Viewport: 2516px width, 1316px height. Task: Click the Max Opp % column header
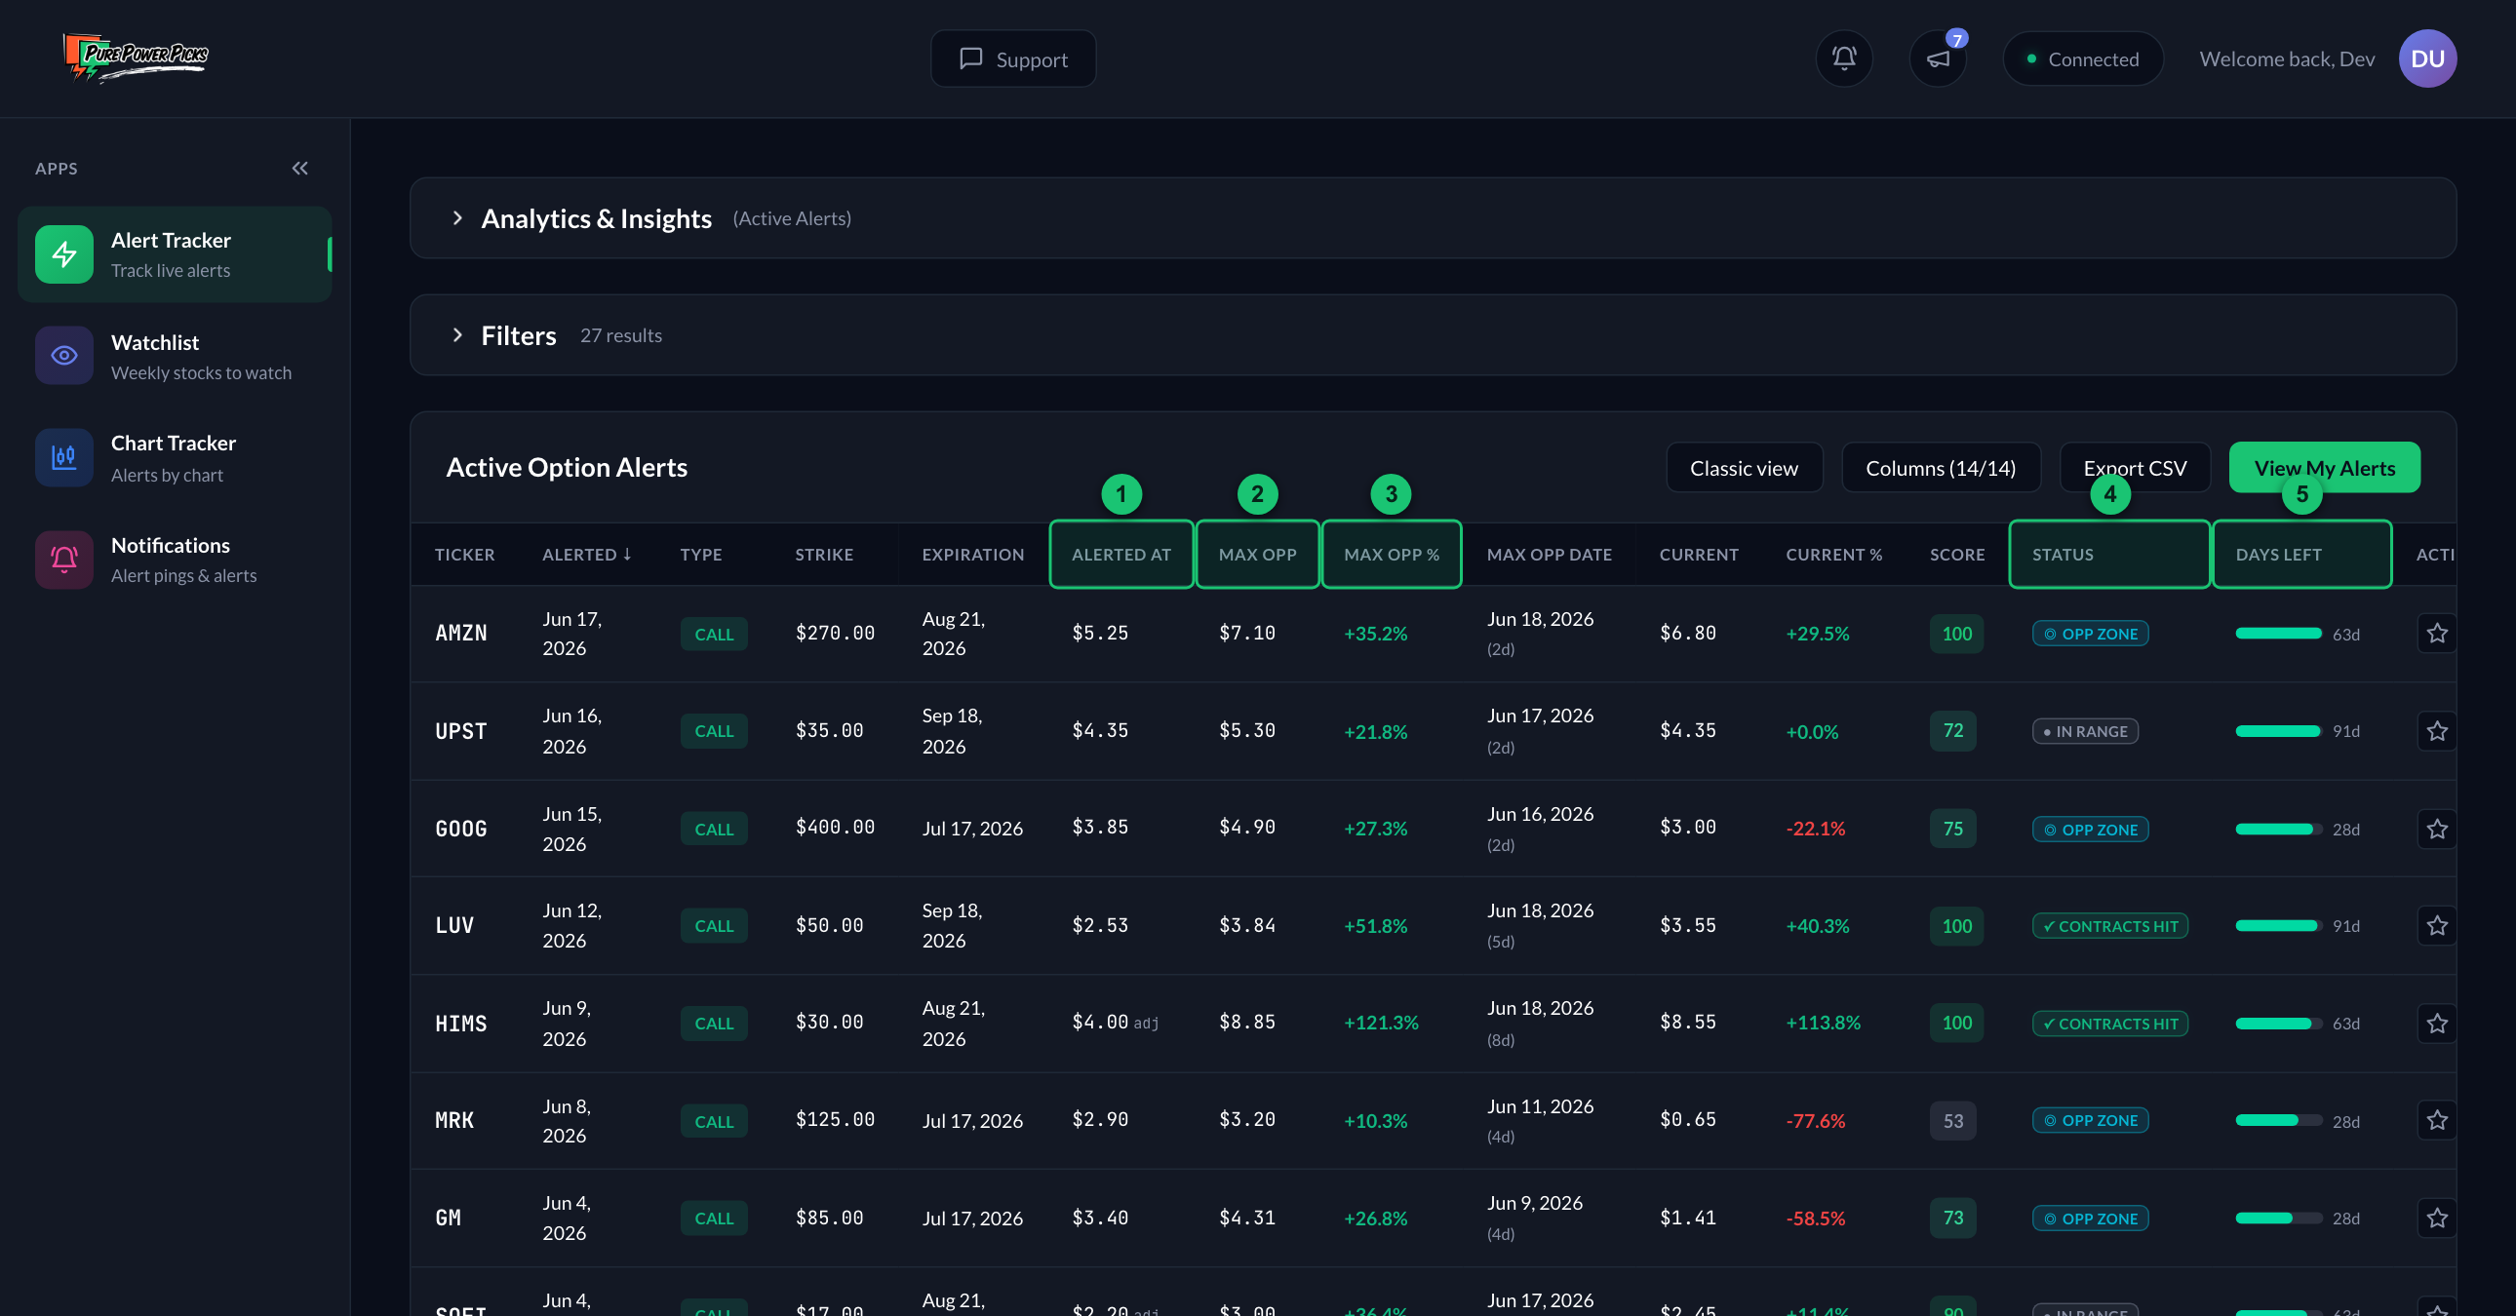point(1392,554)
